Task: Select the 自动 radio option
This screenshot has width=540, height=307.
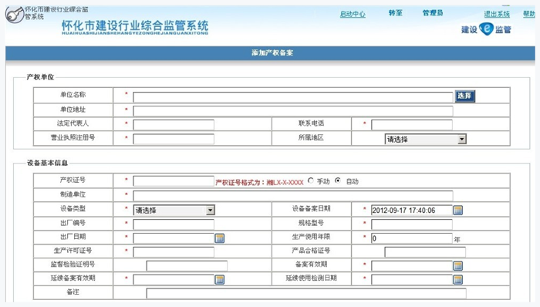Action: click(x=338, y=180)
